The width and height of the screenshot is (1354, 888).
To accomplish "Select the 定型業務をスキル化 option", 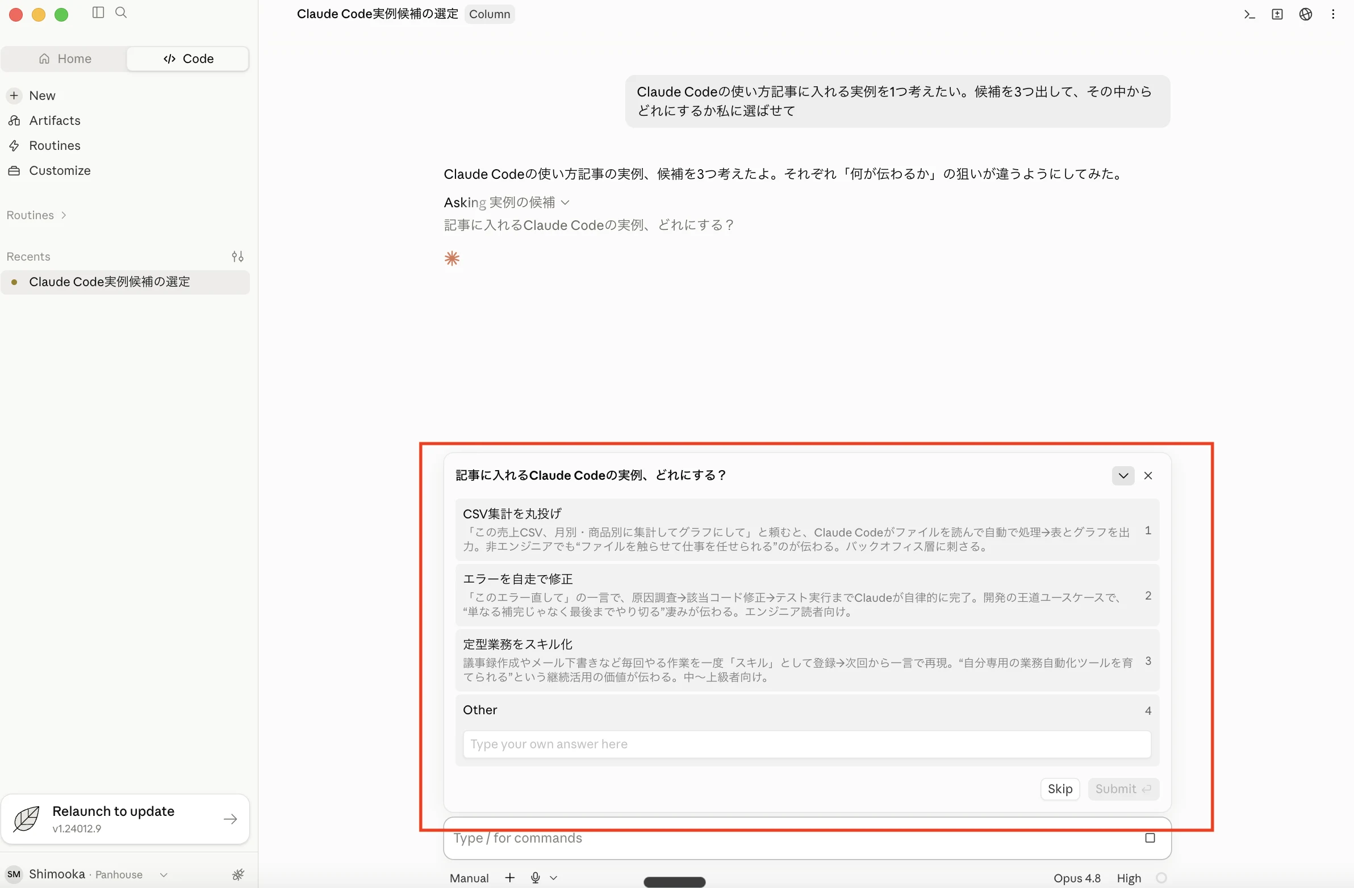I will 806,660.
